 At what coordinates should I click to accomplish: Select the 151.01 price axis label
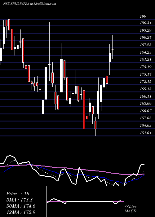[x=146, y=133]
